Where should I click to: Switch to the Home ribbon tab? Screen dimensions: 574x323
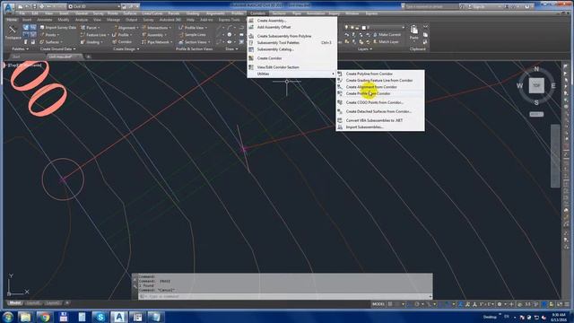[12, 20]
